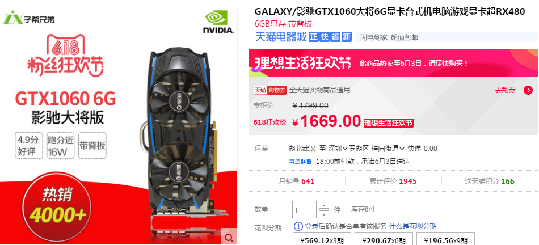
Task: Click the 子希兄弟 store logo
Action: 28,18
